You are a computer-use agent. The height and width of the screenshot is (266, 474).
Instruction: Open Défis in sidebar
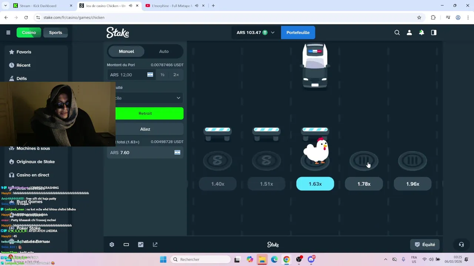click(36, 79)
